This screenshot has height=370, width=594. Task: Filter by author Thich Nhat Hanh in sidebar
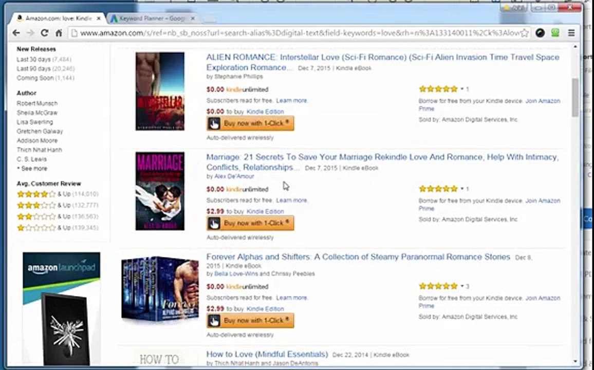pyautogui.click(x=40, y=150)
